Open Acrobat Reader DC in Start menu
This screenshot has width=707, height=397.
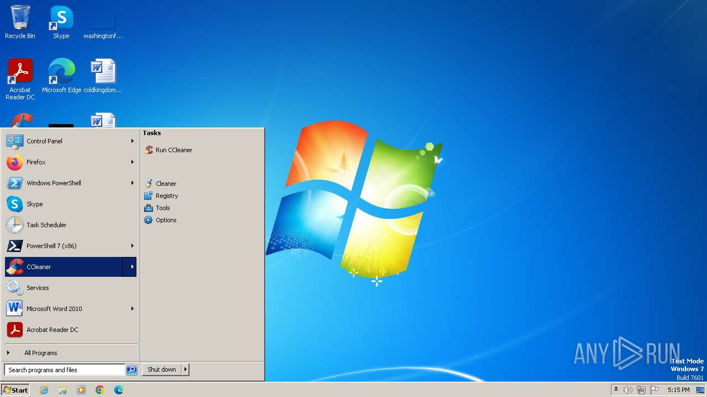15,330
